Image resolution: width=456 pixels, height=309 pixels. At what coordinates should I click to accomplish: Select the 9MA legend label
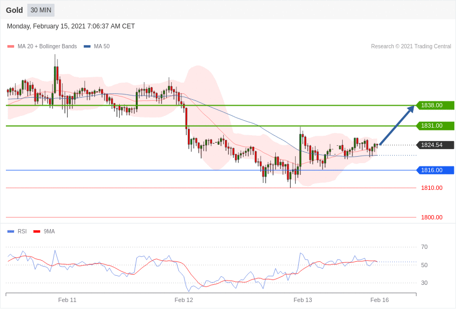pyautogui.click(x=49, y=231)
